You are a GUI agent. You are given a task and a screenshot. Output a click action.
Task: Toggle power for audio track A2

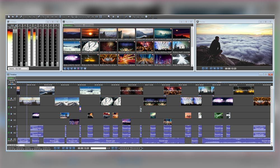9,133
